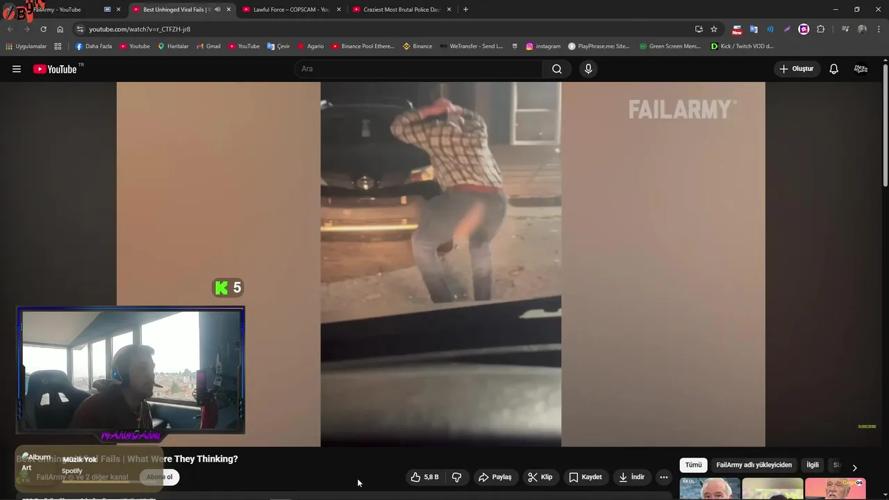Open the PlayPhrase.me bookmark
Viewport: 889px width, 500px height.
point(599,47)
